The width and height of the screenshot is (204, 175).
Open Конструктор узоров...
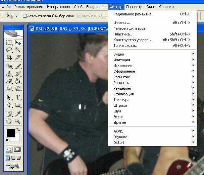(x=152, y=40)
